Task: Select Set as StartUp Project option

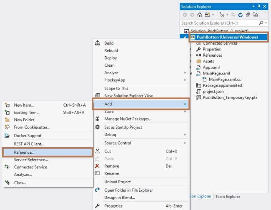Action: click(123, 127)
